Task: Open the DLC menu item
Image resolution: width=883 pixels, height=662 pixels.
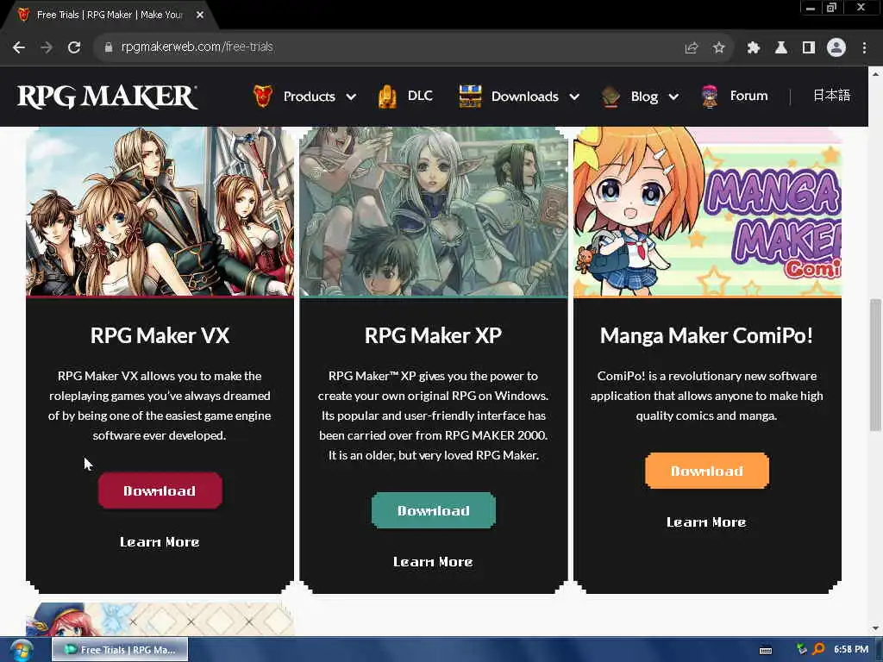Action: pos(420,96)
